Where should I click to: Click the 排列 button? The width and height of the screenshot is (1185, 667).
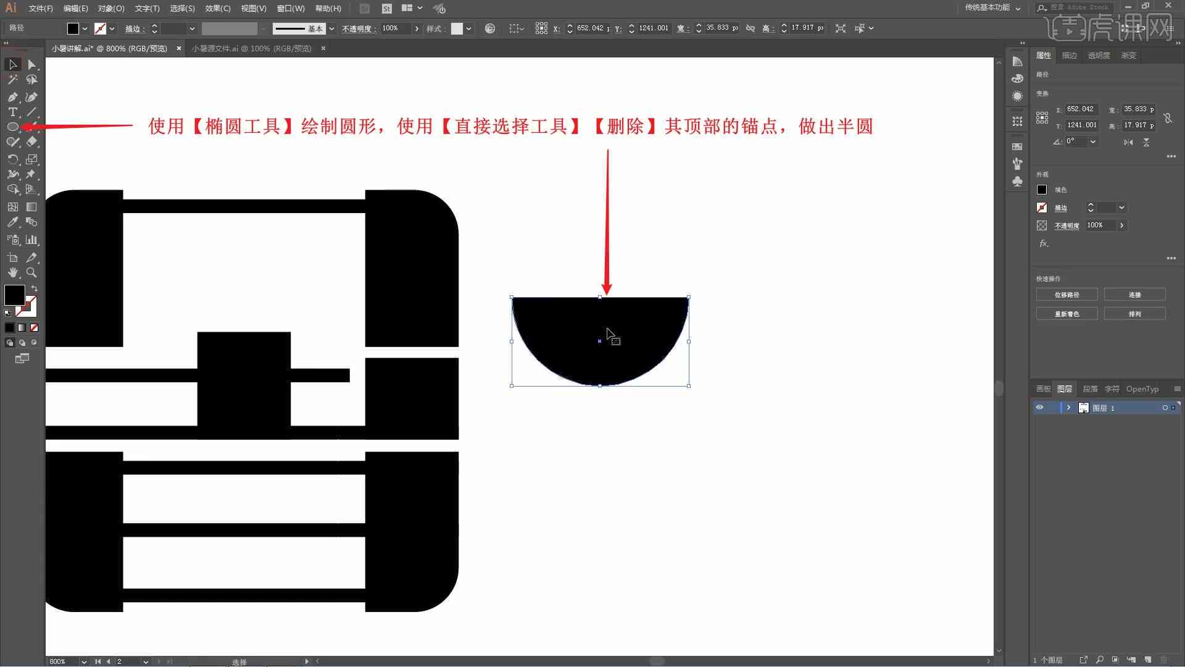tap(1134, 314)
